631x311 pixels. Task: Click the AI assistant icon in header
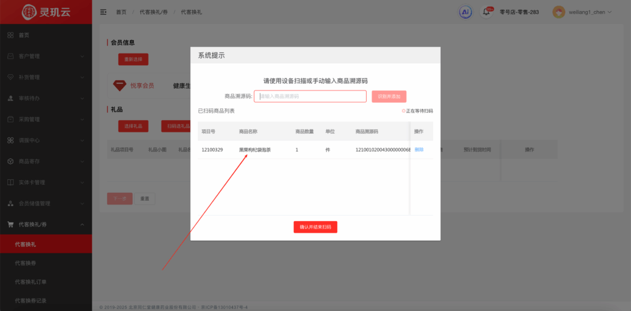[466, 12]
